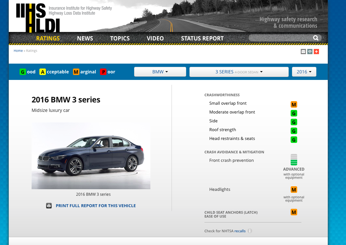
Task: Open the 2016 year dropdown
Action: (x=304, y=72)
